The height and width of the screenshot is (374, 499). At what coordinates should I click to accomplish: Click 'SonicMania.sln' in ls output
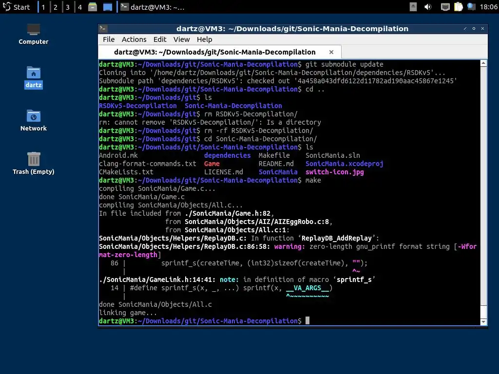pos(332,155)
